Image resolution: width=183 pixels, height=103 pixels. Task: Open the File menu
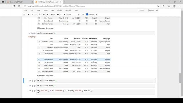26,10
